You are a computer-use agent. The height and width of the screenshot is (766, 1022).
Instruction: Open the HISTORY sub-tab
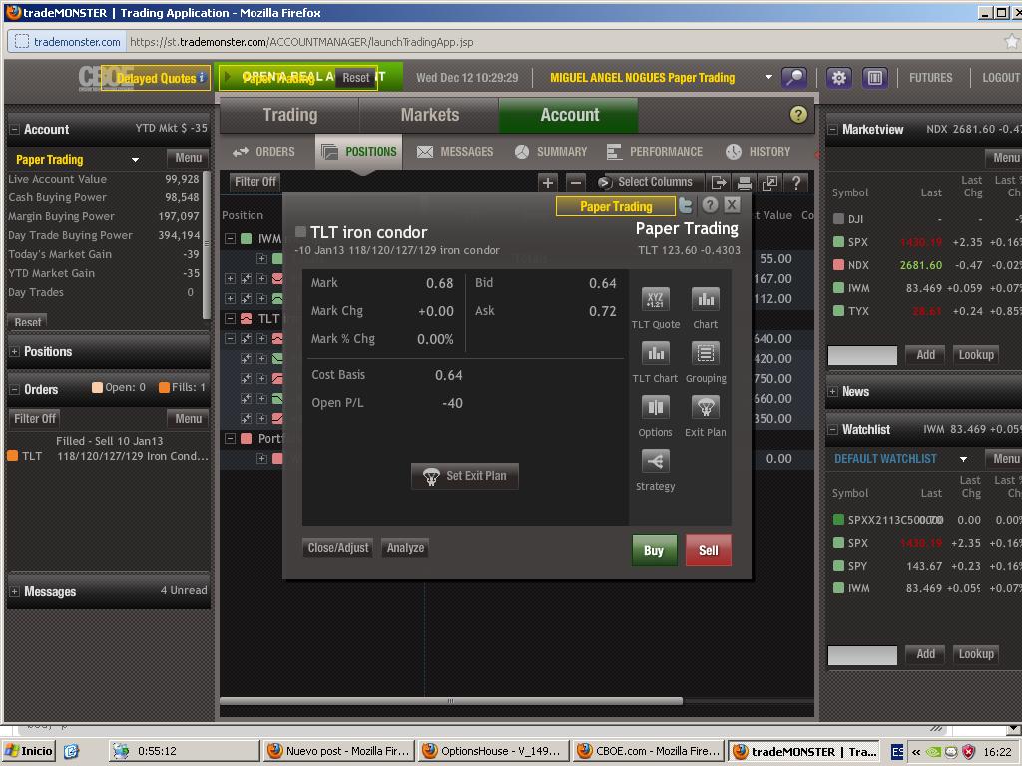pos(759,152)
